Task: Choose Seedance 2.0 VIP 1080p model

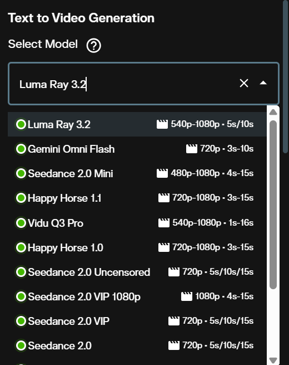Action: coord(137,296)
